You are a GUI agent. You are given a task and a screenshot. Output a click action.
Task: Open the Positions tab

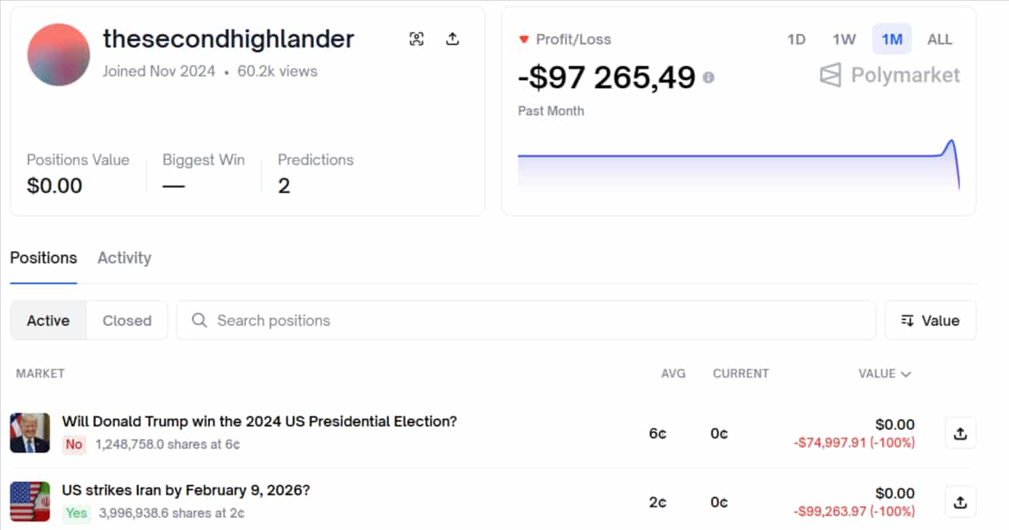coord(43,258)
